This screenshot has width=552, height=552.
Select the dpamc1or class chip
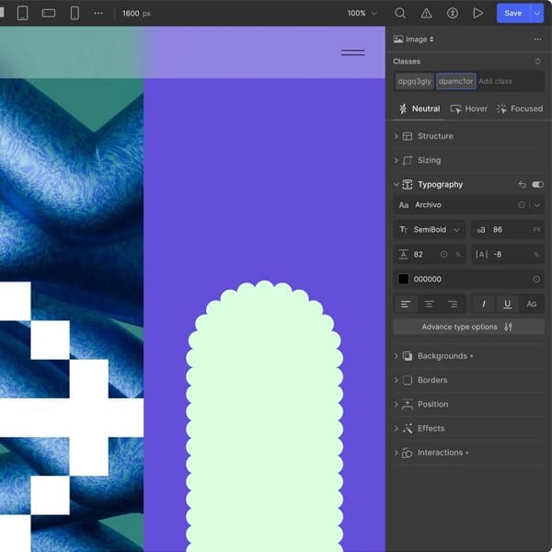(456, 81)
